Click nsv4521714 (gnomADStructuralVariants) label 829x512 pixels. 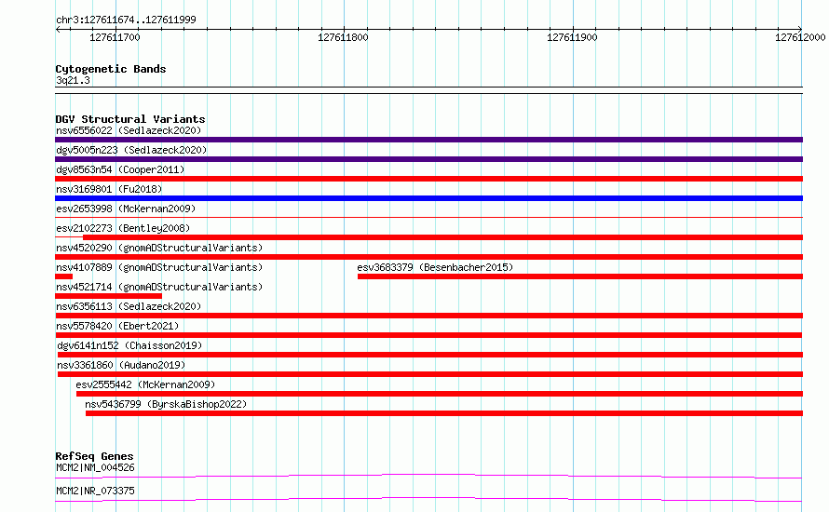pos(159,287)
